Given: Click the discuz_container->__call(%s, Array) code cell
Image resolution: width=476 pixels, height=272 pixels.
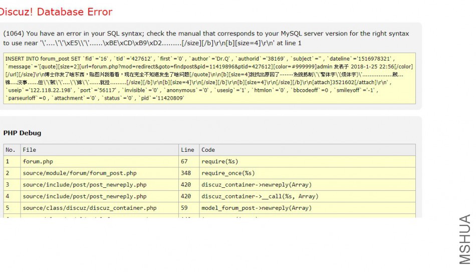Looking at the screenshot, I should tap(260, 196).
